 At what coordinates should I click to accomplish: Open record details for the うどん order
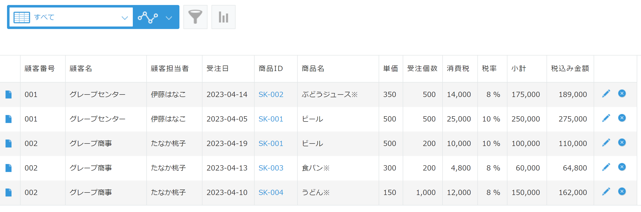coord(9,192)
